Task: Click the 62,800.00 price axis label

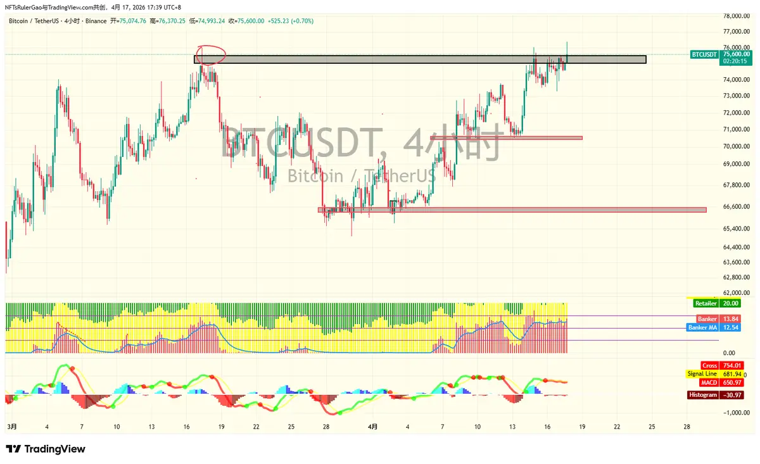Action: pos(737,278)
